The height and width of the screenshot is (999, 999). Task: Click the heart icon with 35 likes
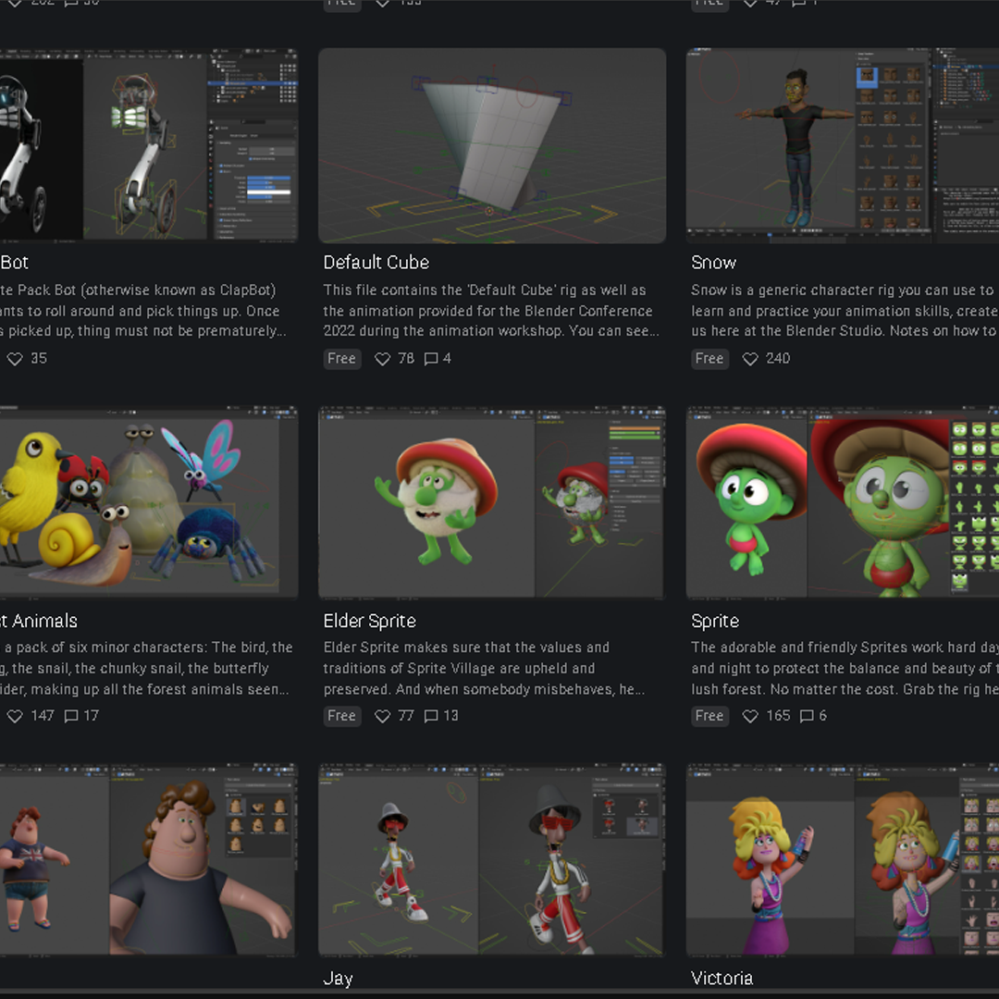tap(15, 359)
